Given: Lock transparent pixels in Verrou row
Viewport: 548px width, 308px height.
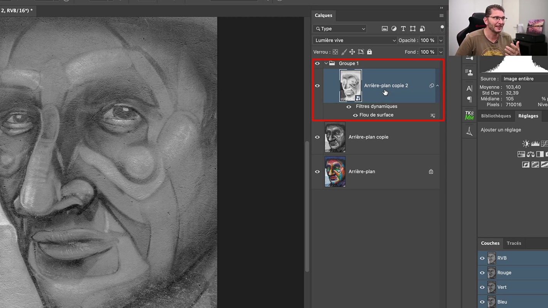Looking at the screenshot, I should [335, 52].
